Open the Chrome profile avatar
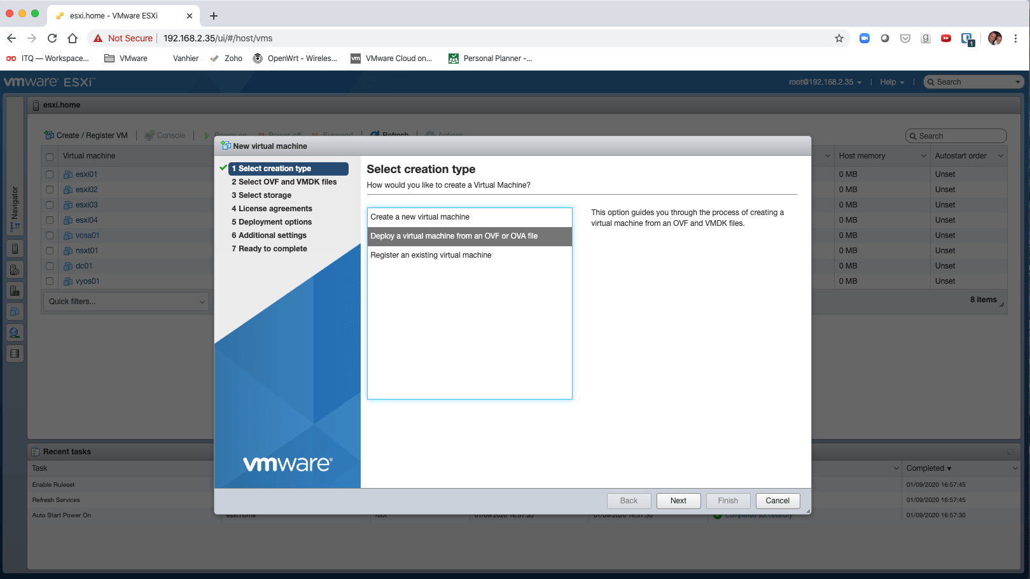 coord(995,38)
